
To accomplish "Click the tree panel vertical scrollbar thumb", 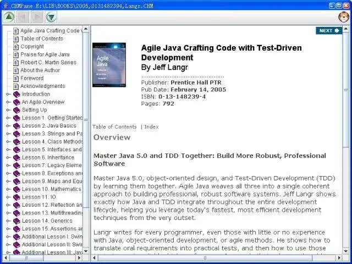I will 86,120.
